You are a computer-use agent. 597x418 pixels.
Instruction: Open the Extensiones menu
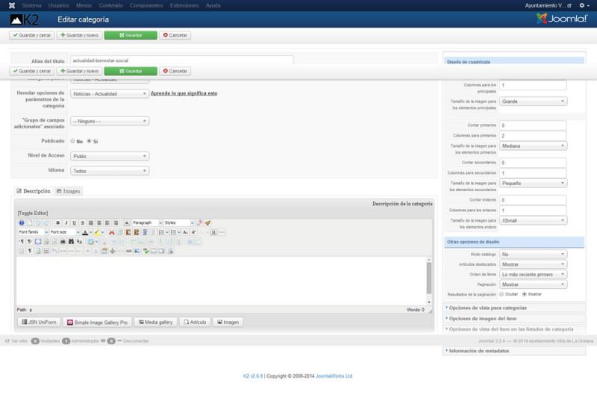click(184, 5)
